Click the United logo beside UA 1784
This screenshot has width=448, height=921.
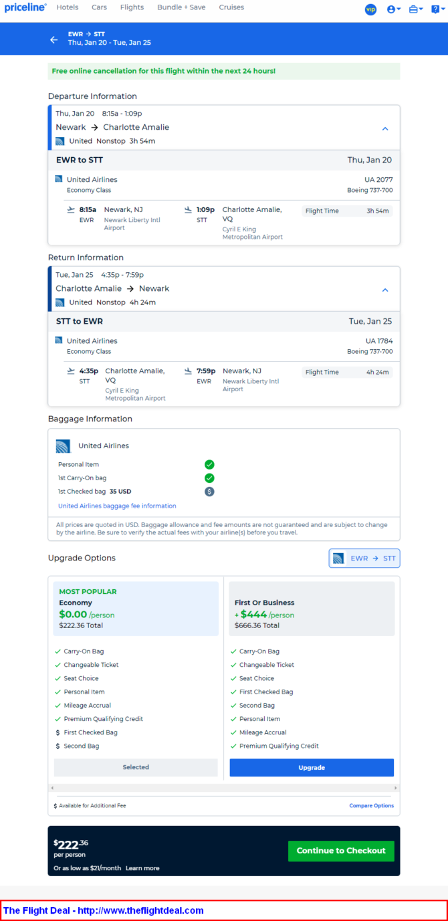click(x=59, y=340)
